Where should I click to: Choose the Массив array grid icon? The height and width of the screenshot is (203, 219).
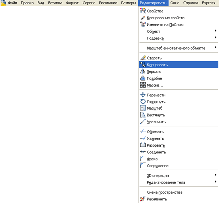[x=143, y=85]
